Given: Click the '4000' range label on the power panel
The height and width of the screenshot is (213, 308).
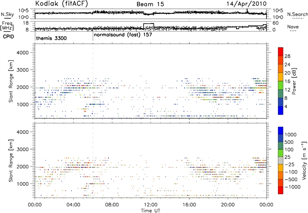Looking at the screenshot, I should pos(22,53).
